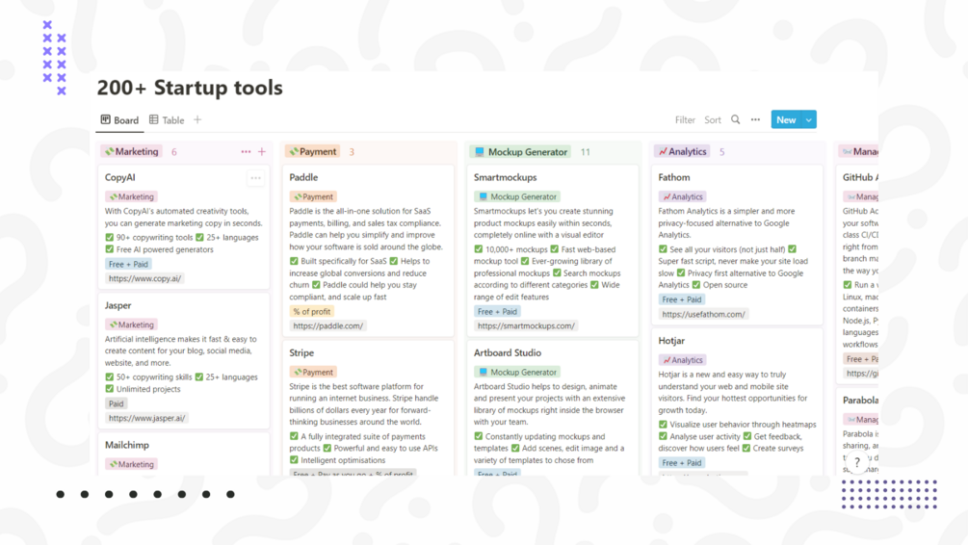This screenshot has width=968, height=545.
Task: Open the Hotjar card title
Action: click(x=671, y=341)
